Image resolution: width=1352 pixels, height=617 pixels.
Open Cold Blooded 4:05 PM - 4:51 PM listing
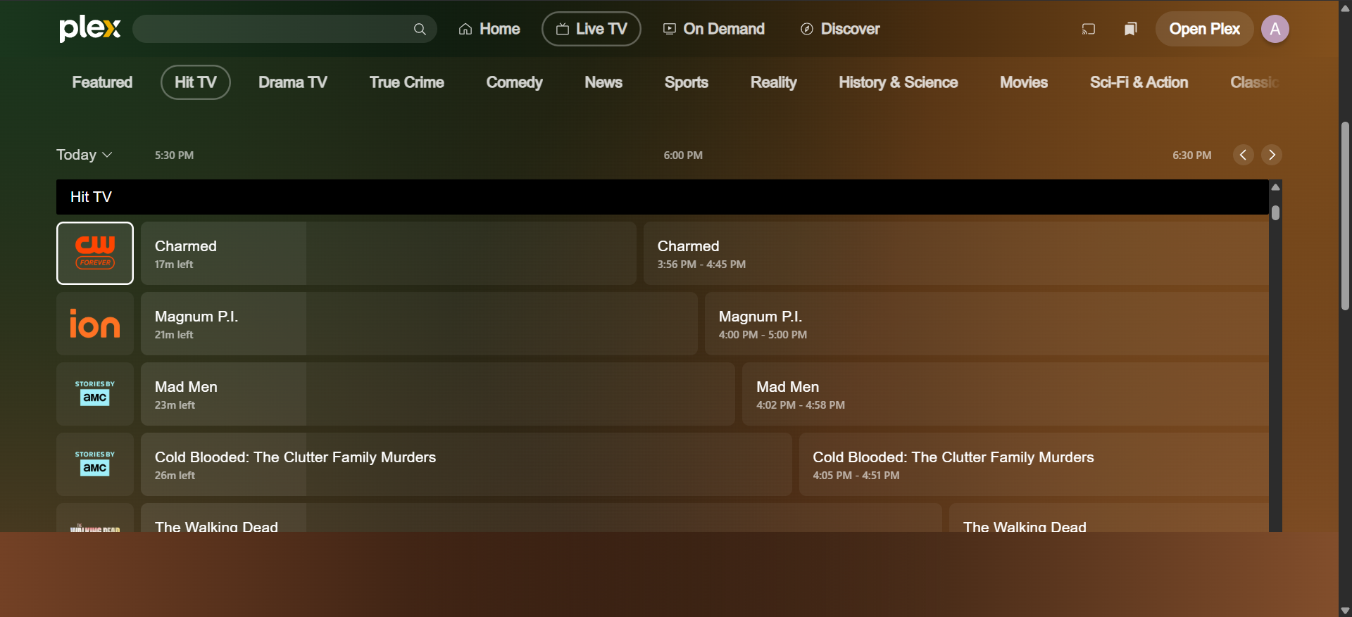coord(1034,464)
